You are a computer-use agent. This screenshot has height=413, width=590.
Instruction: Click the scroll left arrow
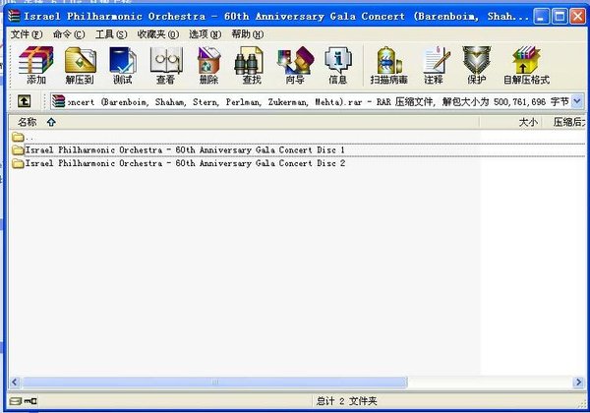click(15, 383)
